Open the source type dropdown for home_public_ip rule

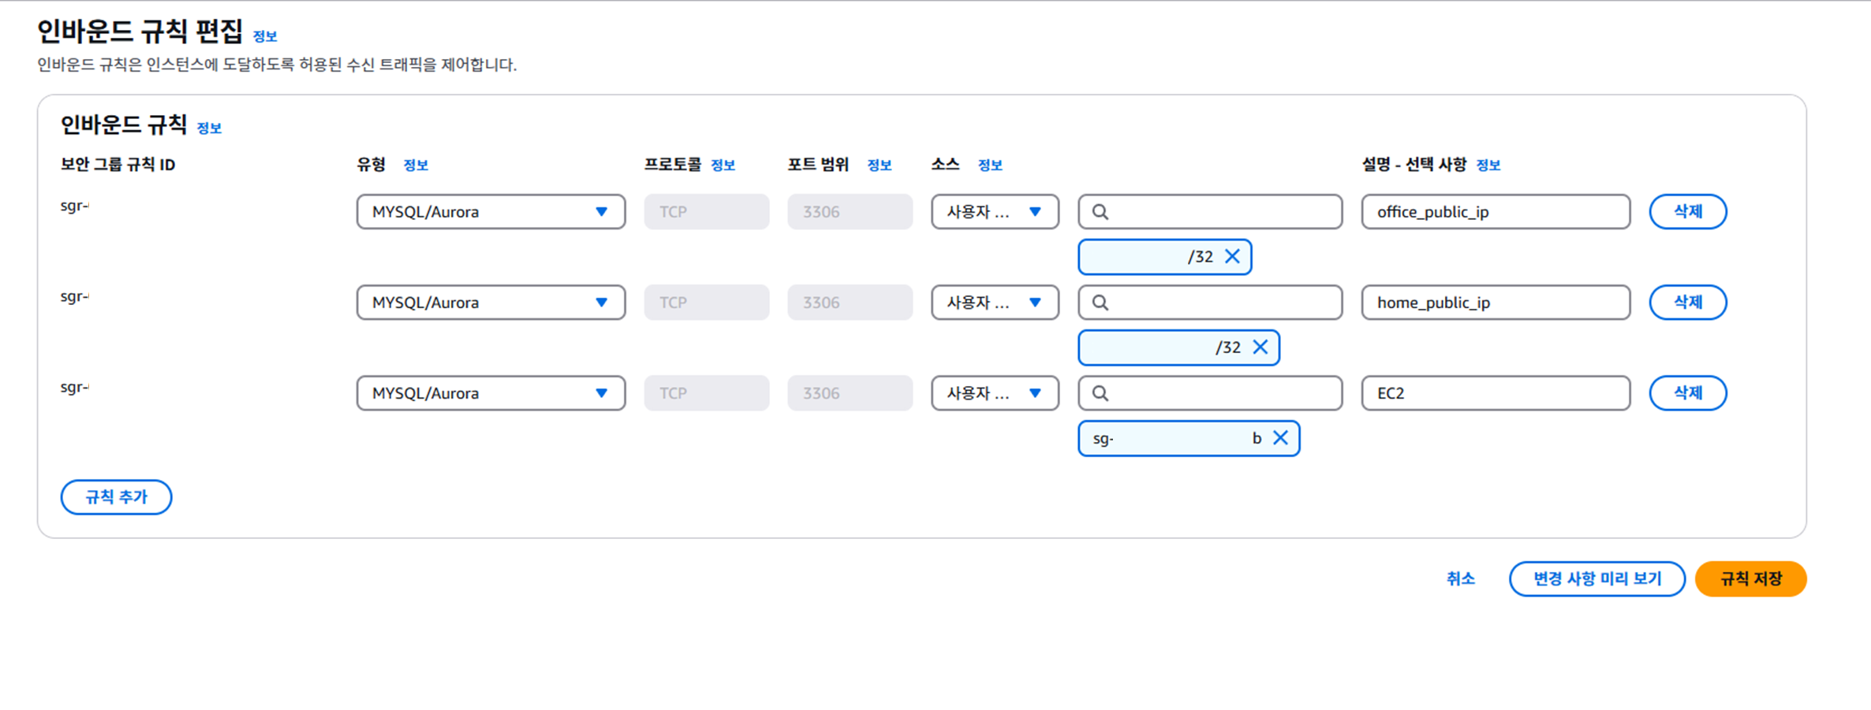tap(995, 303)
